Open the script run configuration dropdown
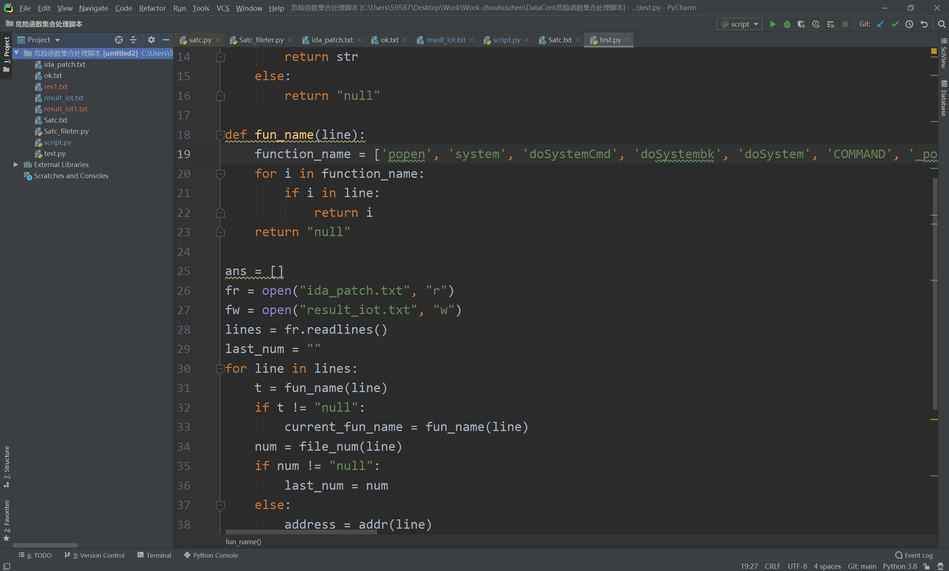 (739, 24)
